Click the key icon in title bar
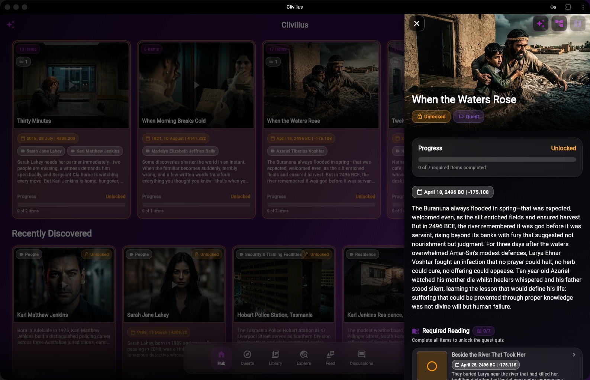This screenshot has width=590, height=380. pos(553,7)
